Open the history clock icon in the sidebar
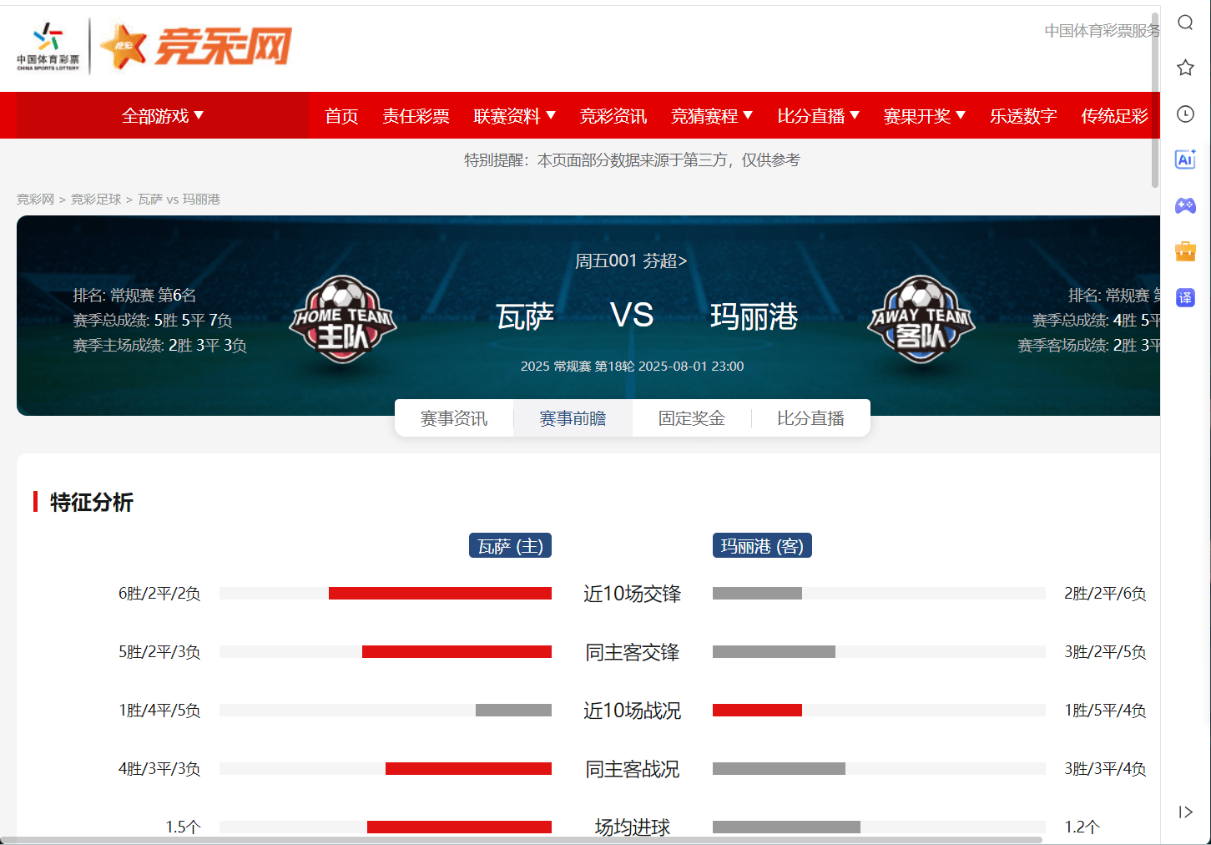The height and width of the screenshot is (845, 1211). tap(1185, 114)
